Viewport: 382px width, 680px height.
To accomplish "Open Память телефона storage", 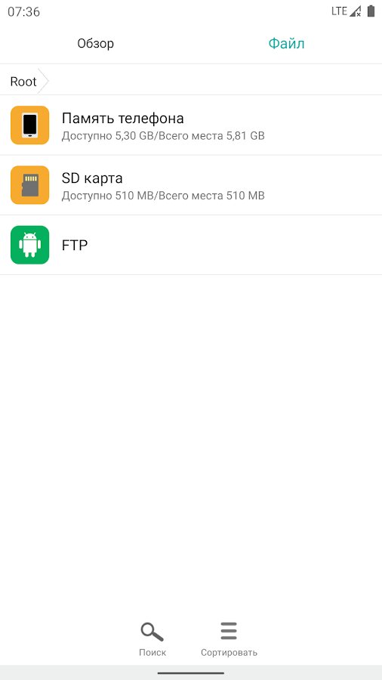I will tap(191, 125).
